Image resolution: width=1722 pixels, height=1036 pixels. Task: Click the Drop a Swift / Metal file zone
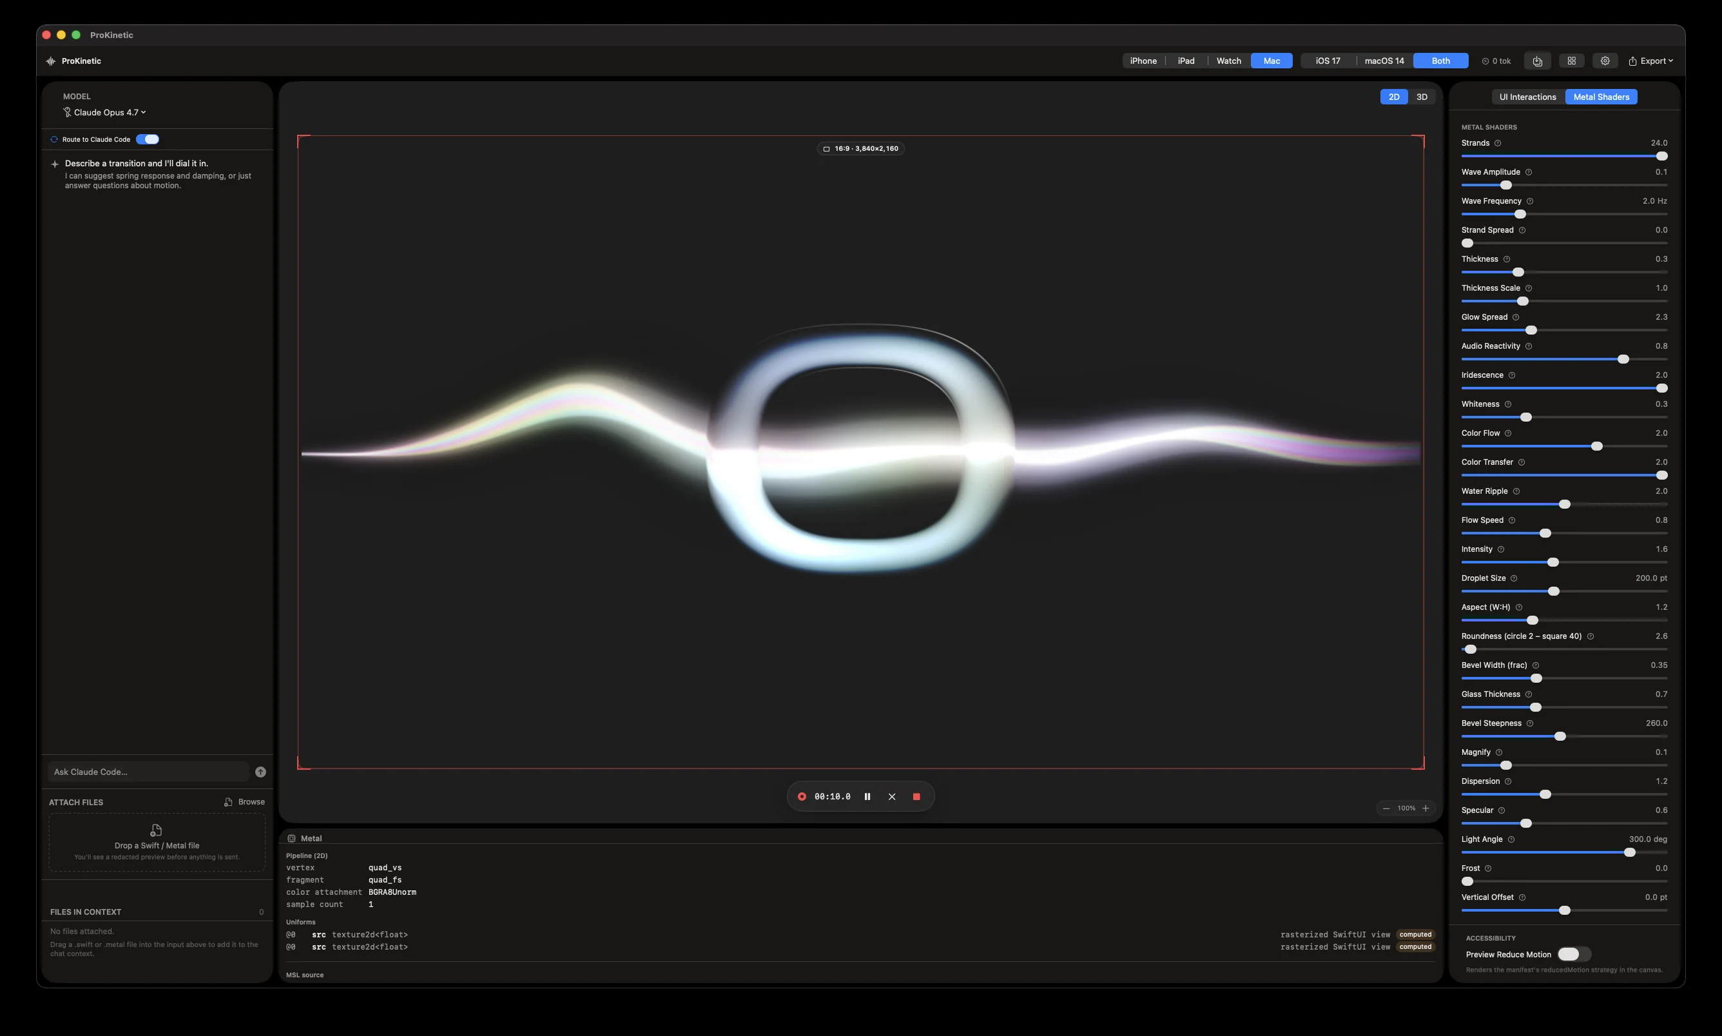click(157, 842)
